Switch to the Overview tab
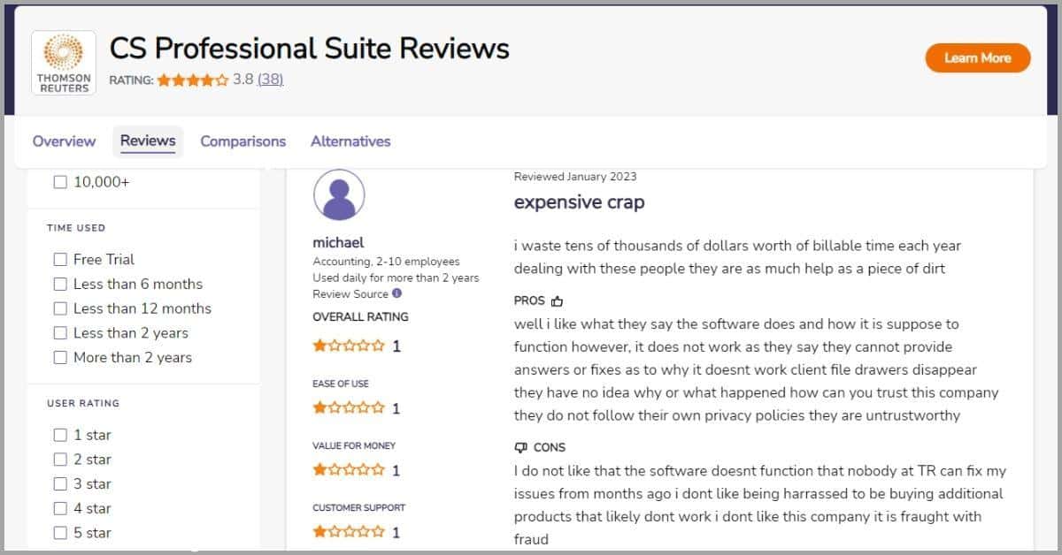The height and width of the screenshot is (555, 1062). (64, 141)
